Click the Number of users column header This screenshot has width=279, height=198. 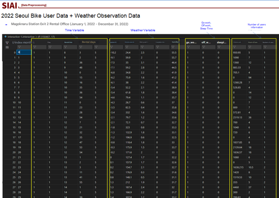tap(268, 42)
